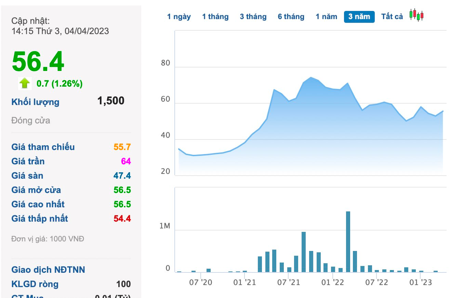Select the 1 tháng time range
The width and height of the screenshot is (450, 298).
tap(215, 17)
